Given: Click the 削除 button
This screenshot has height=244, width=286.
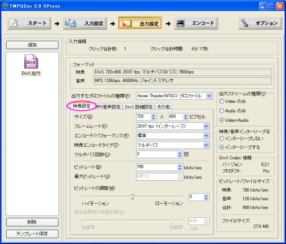Looking at the screenshot, I should 32,222.
